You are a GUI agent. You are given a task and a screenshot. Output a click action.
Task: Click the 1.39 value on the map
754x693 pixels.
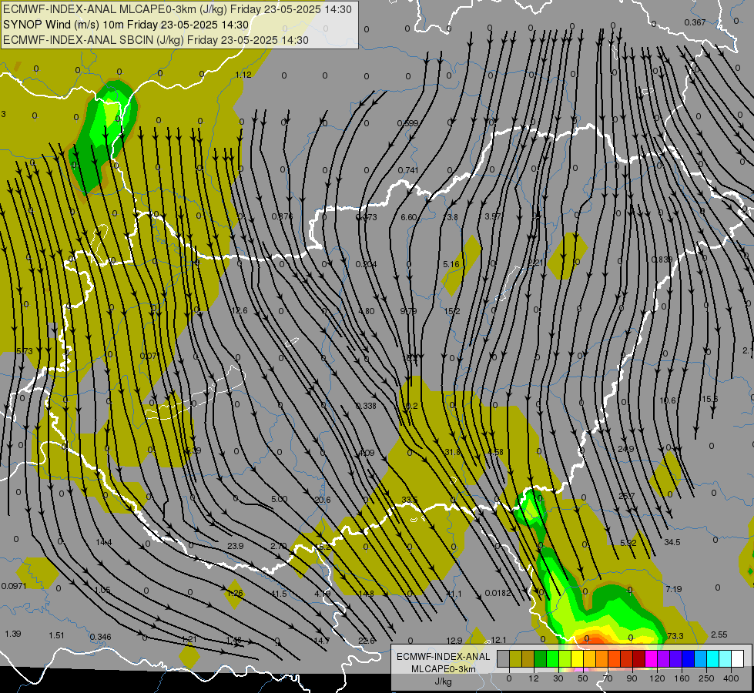(13, 634)
